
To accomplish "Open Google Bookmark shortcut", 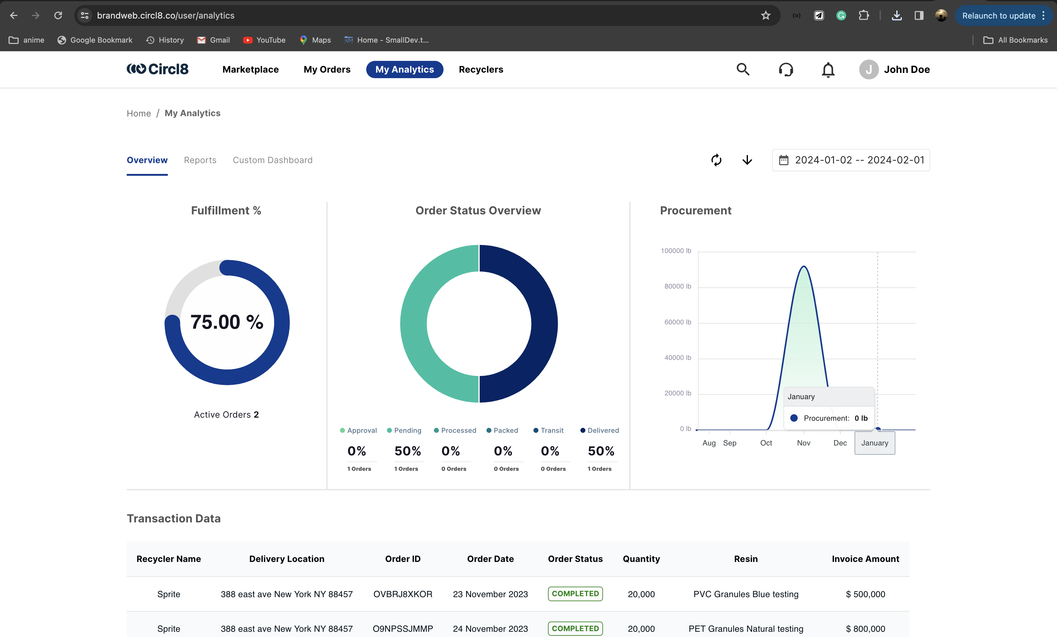I will (95, 40).
